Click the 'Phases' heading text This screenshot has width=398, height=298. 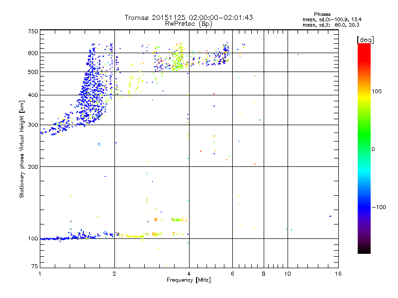click(322, 14)
